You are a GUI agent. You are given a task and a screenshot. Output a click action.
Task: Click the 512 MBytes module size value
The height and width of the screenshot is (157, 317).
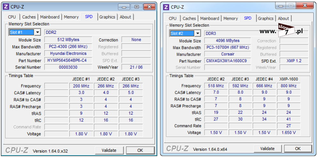[x=68, y=40]
